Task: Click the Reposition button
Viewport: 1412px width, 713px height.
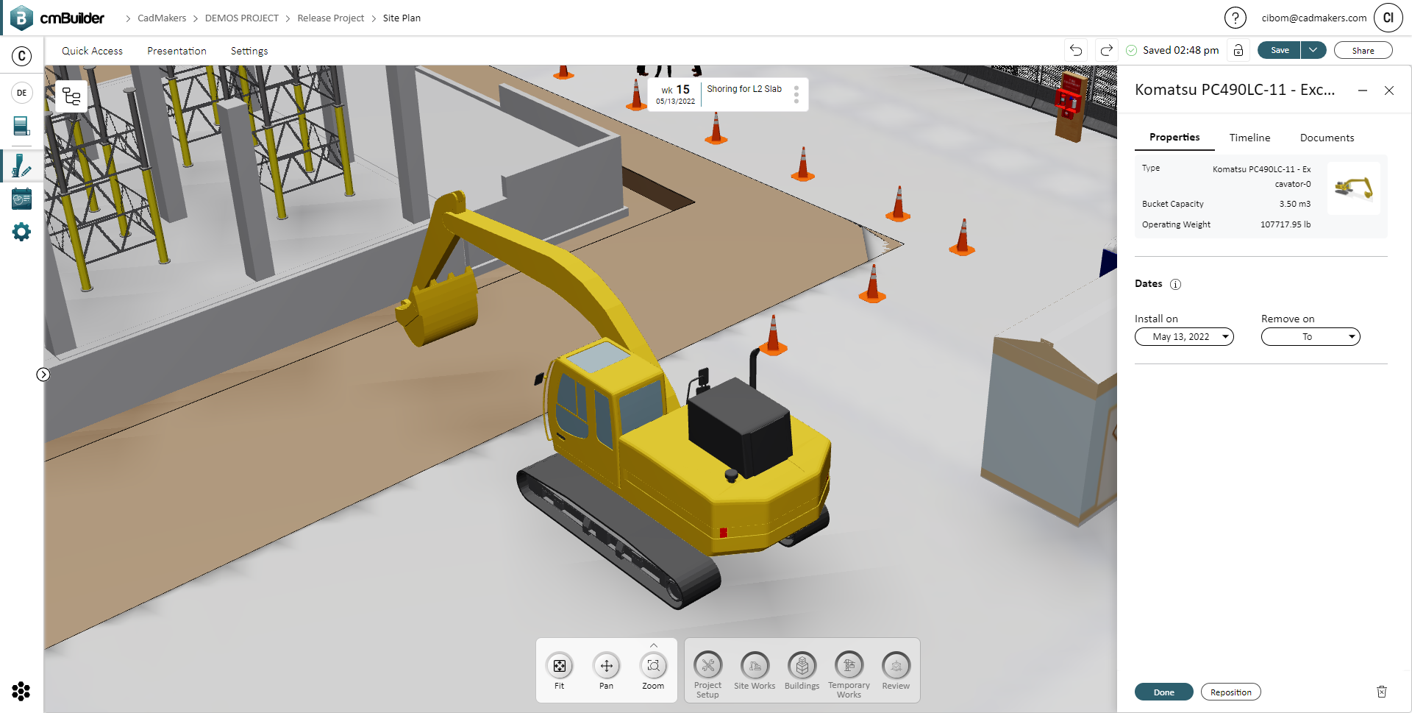Action: coord(1230,692)
